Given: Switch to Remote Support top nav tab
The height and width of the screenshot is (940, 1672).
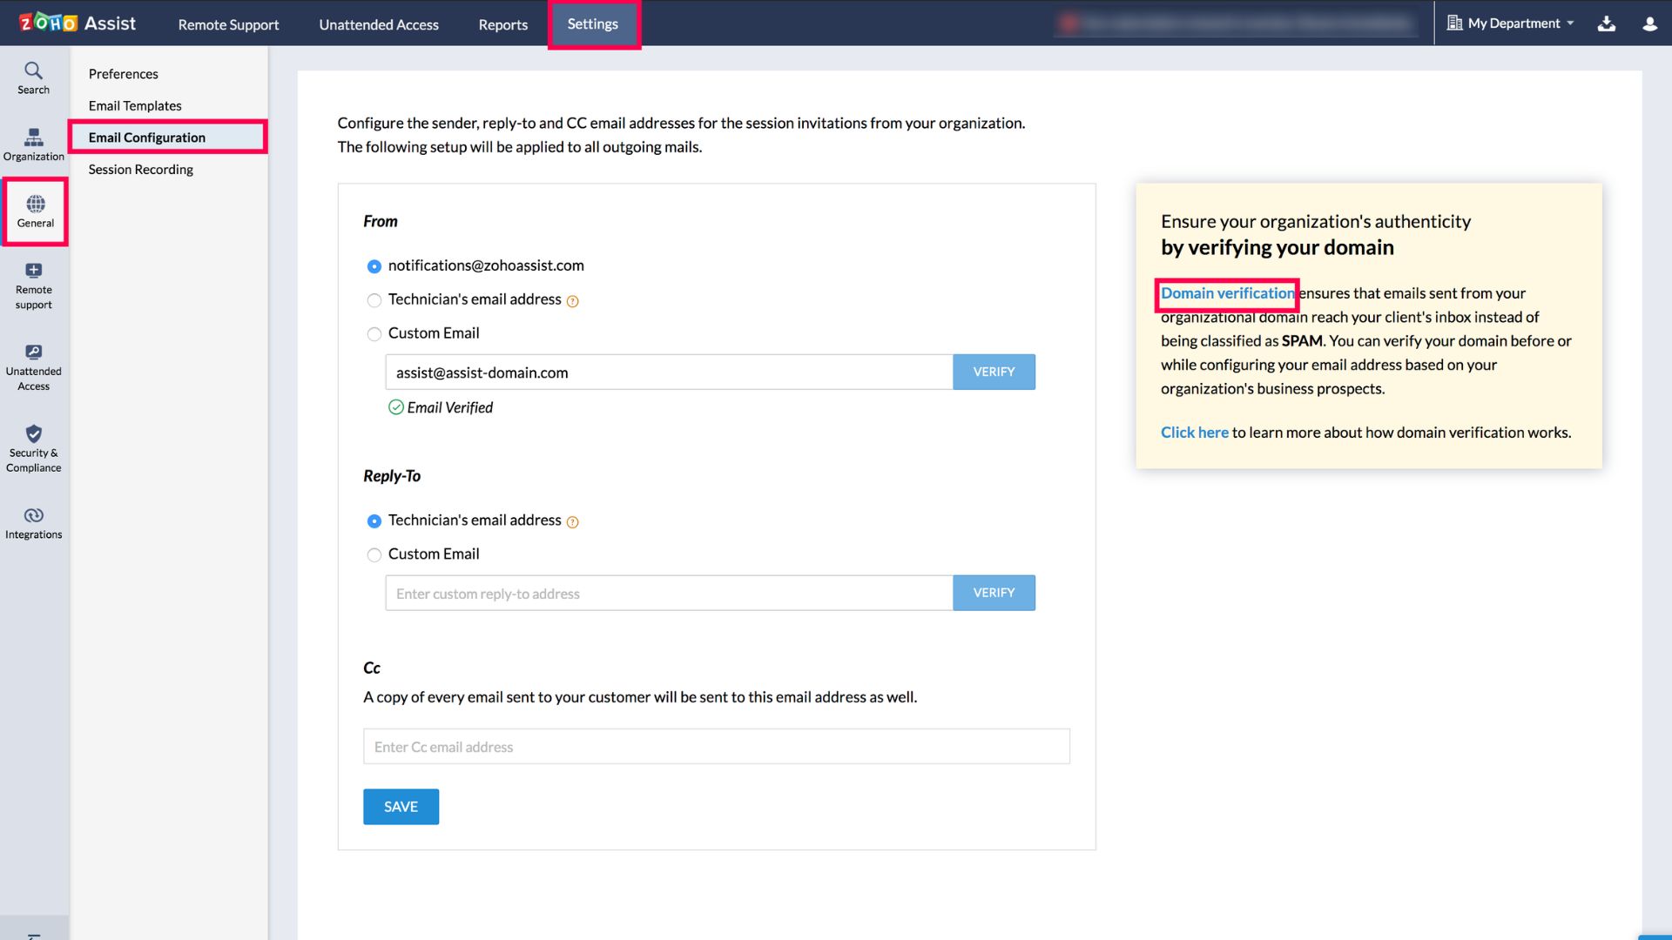Looking at the screenshot, I should [x=228, y=24].
